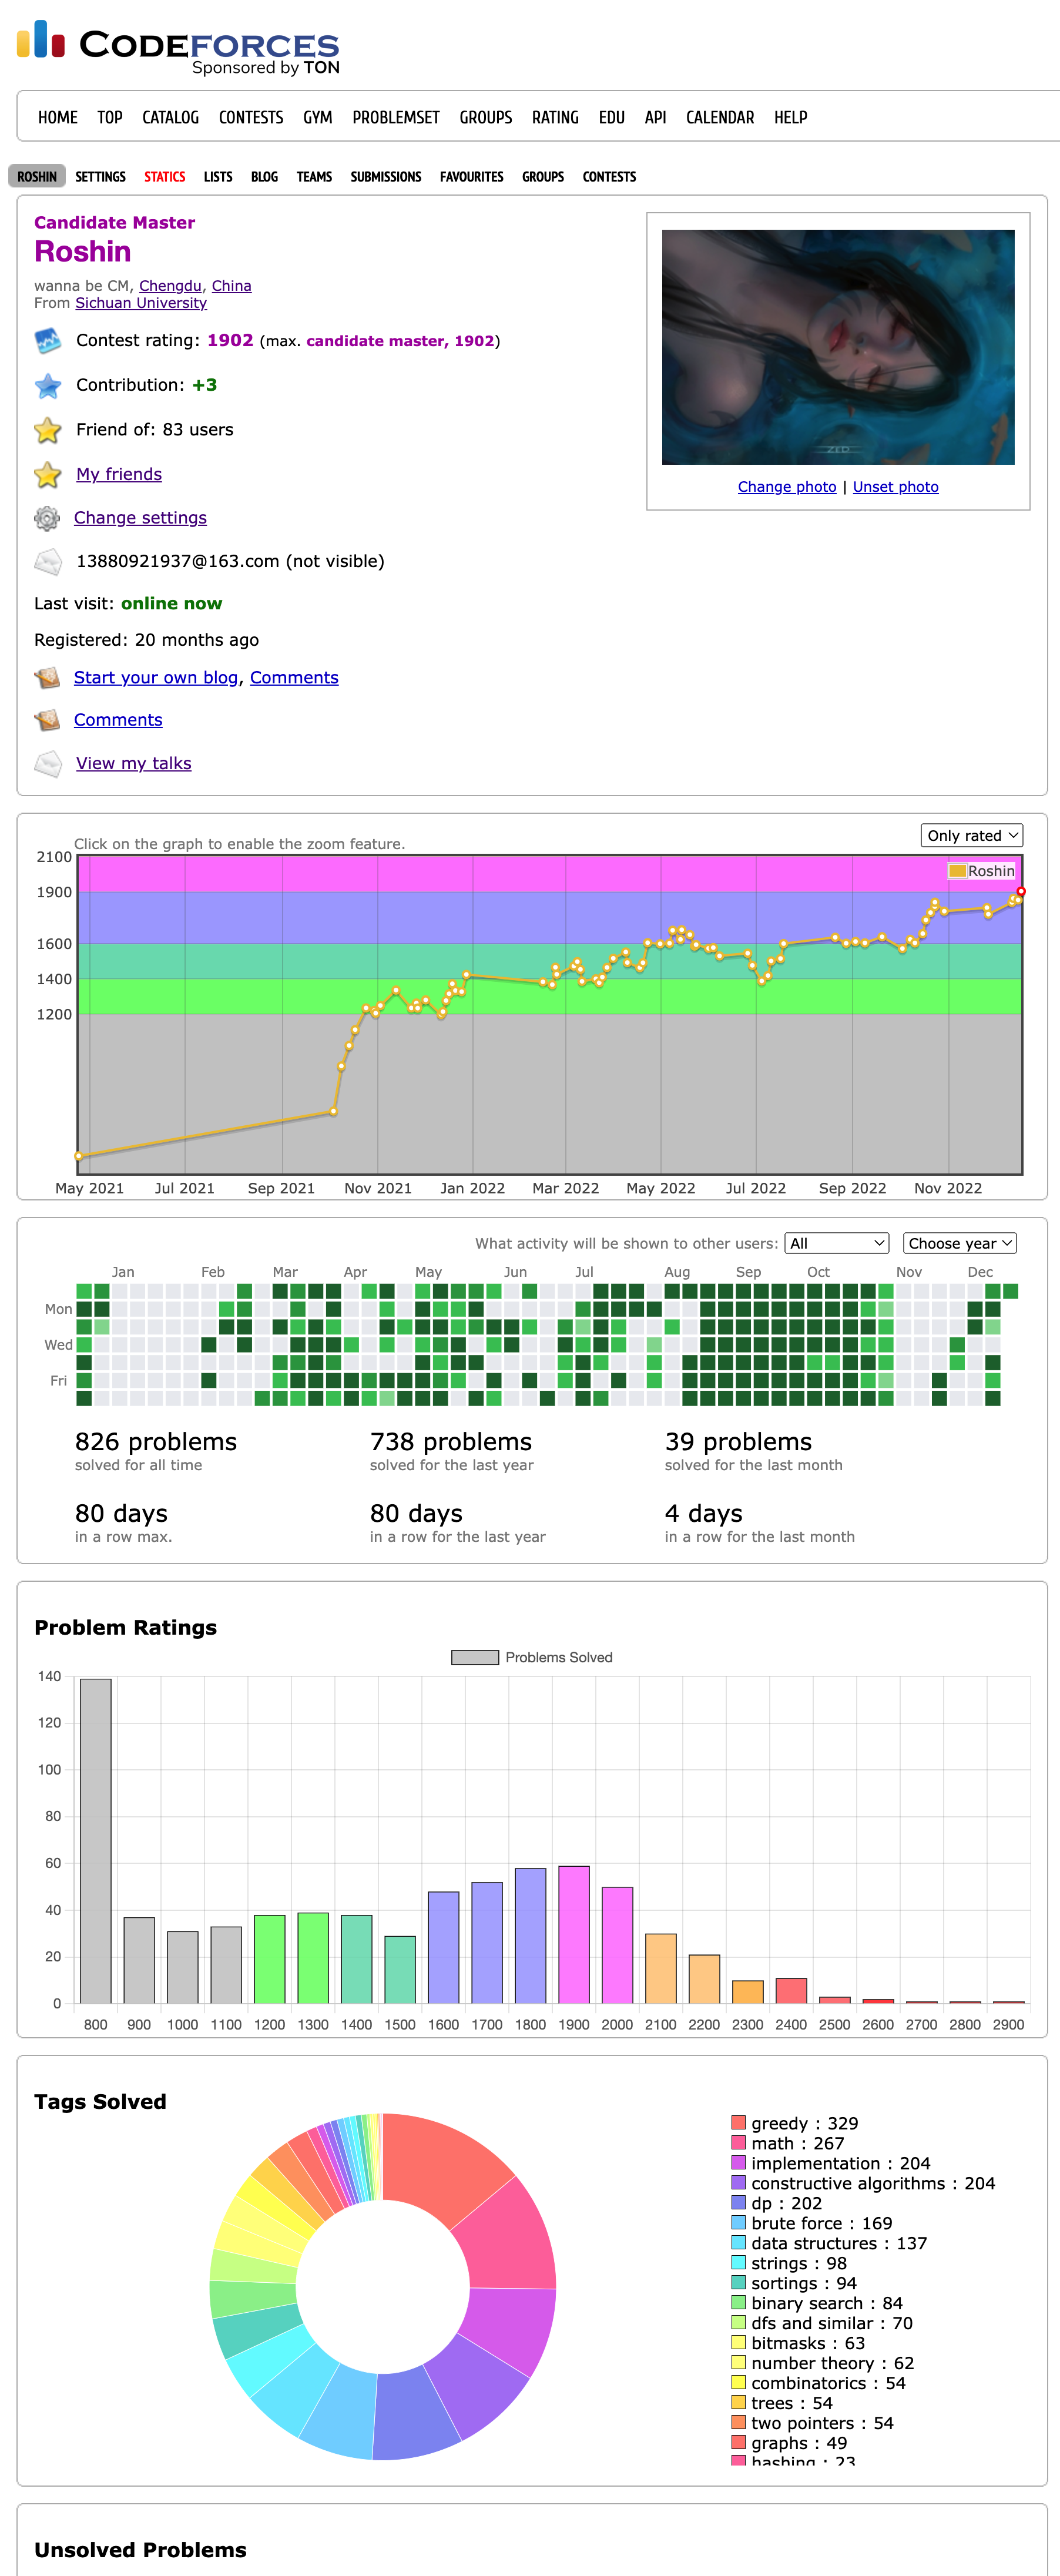Open the TEAMS profile tab
1060x2576 pixels.
[314, 177]
